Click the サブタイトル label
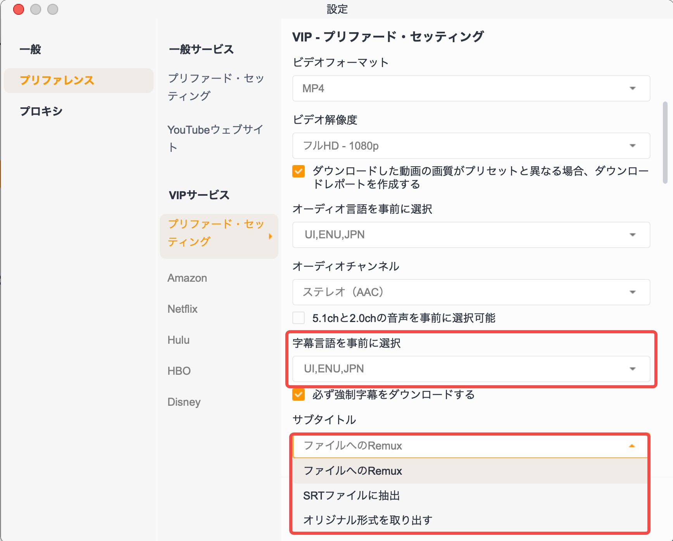The image size is (673, 541). (324, 420)
